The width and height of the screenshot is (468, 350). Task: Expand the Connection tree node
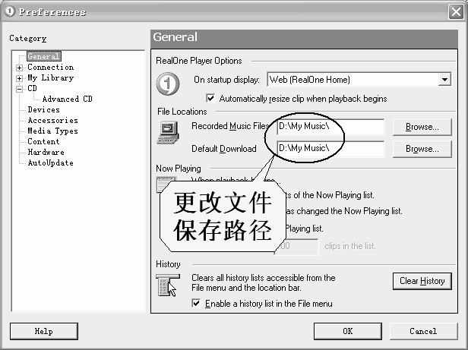(x=20, y=68)
